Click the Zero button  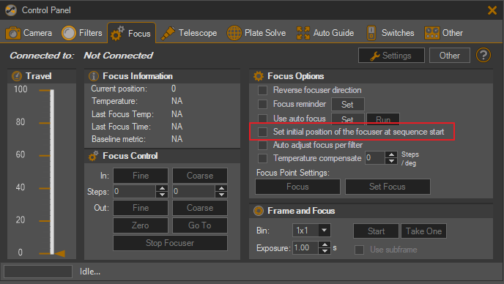tap(141, 225)
